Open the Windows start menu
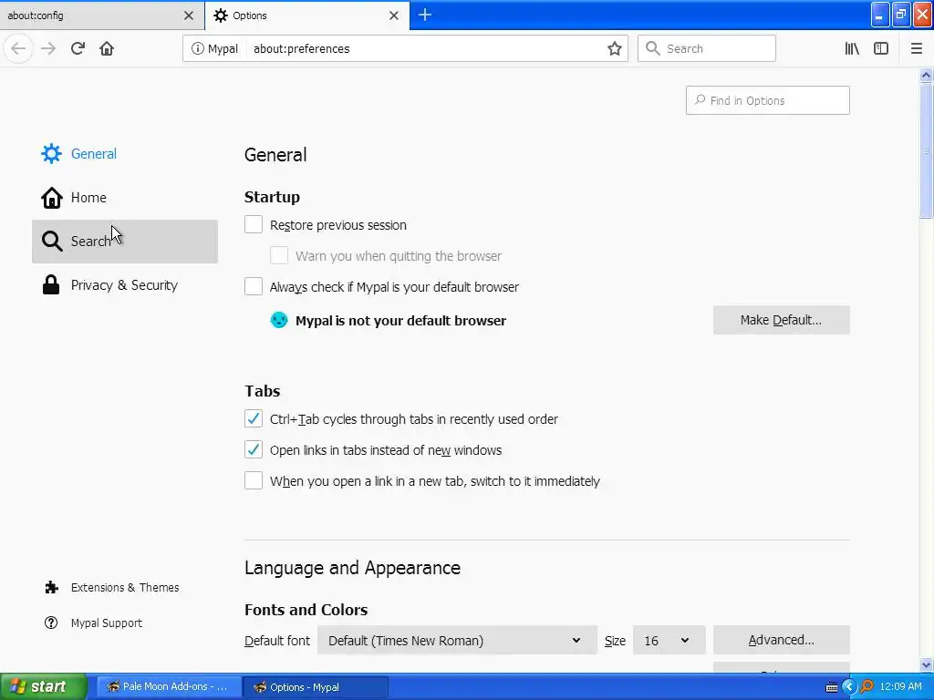934x700 pixels. [x=44, y=686]
